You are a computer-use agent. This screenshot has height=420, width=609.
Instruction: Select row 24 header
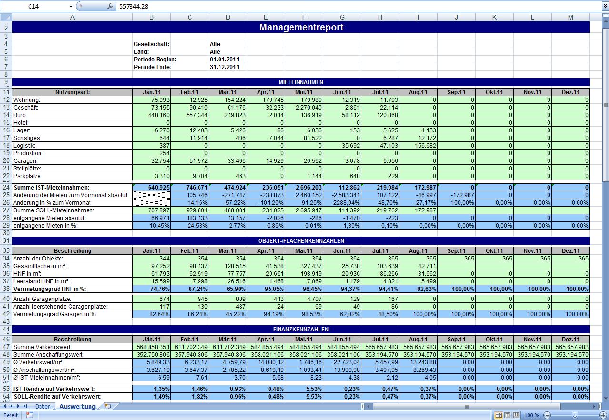coord(6,188)
